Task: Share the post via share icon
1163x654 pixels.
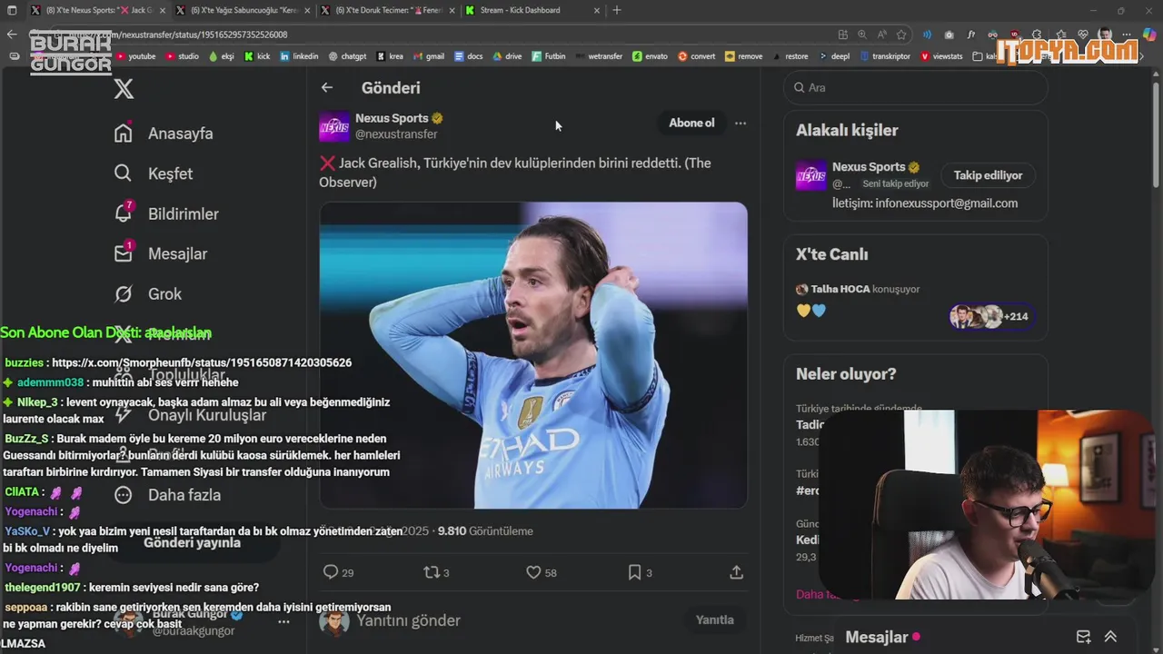Action: tap(737, 572)
